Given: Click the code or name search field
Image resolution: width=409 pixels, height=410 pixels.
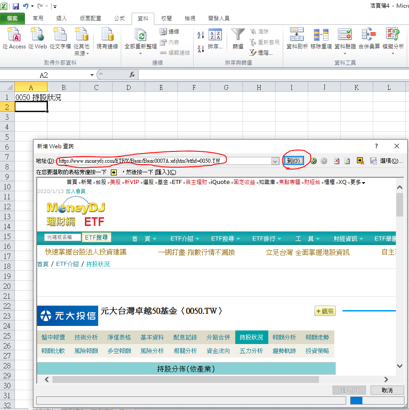Looking at the screenshot, I should tap(62, 237).
